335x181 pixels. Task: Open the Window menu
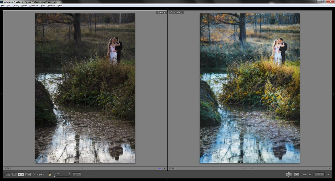click(51, 5)
